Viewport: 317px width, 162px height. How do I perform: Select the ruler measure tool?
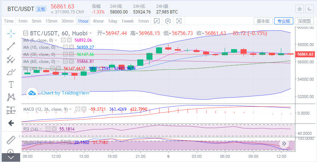click(x=11, y=140)
